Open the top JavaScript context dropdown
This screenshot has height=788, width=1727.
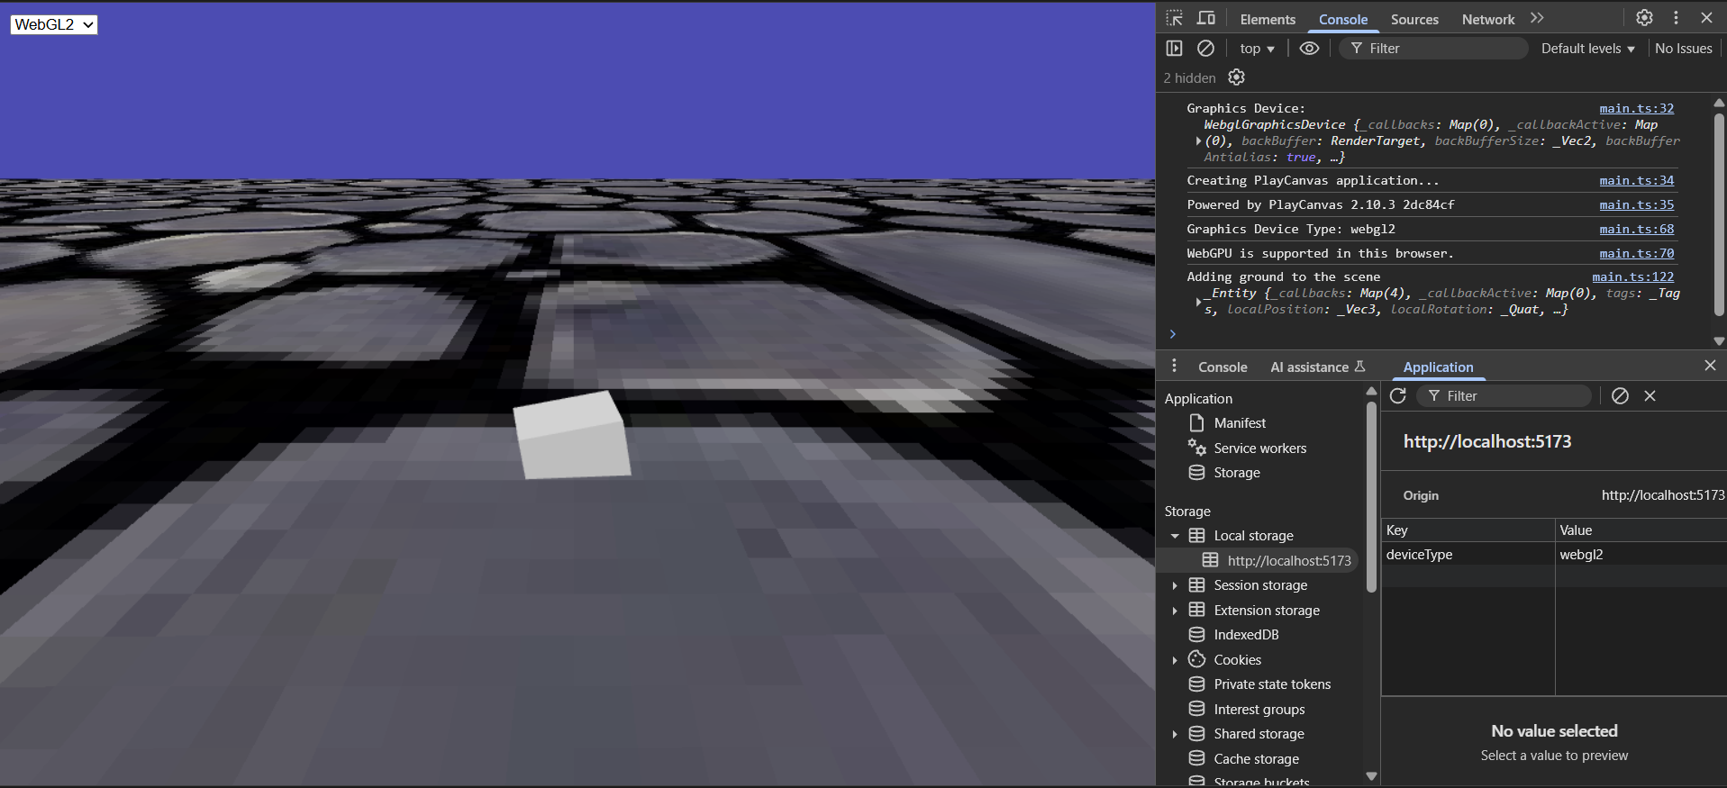pyautogui.click(x=1257, y=49)
